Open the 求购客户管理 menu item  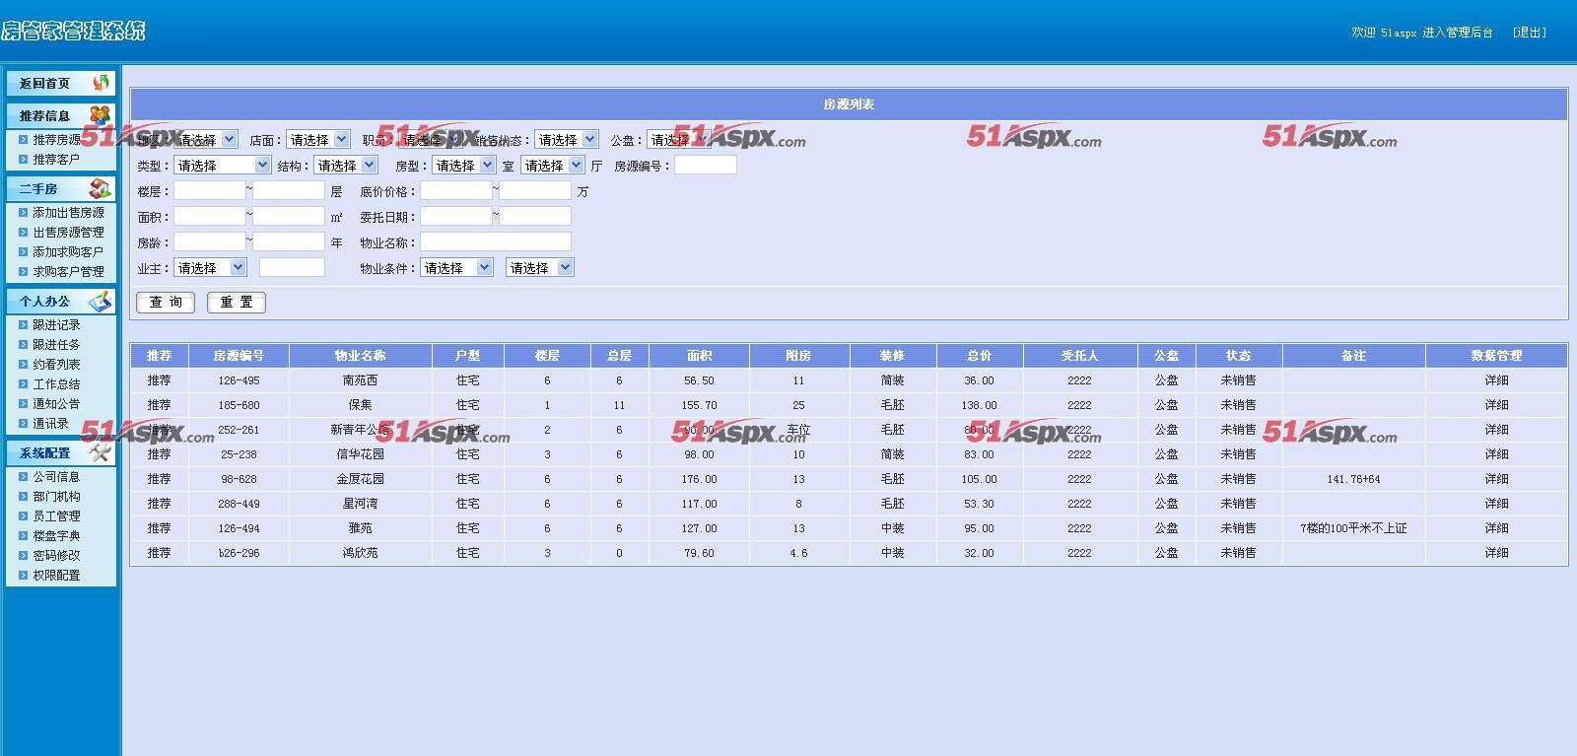[68, 271]
